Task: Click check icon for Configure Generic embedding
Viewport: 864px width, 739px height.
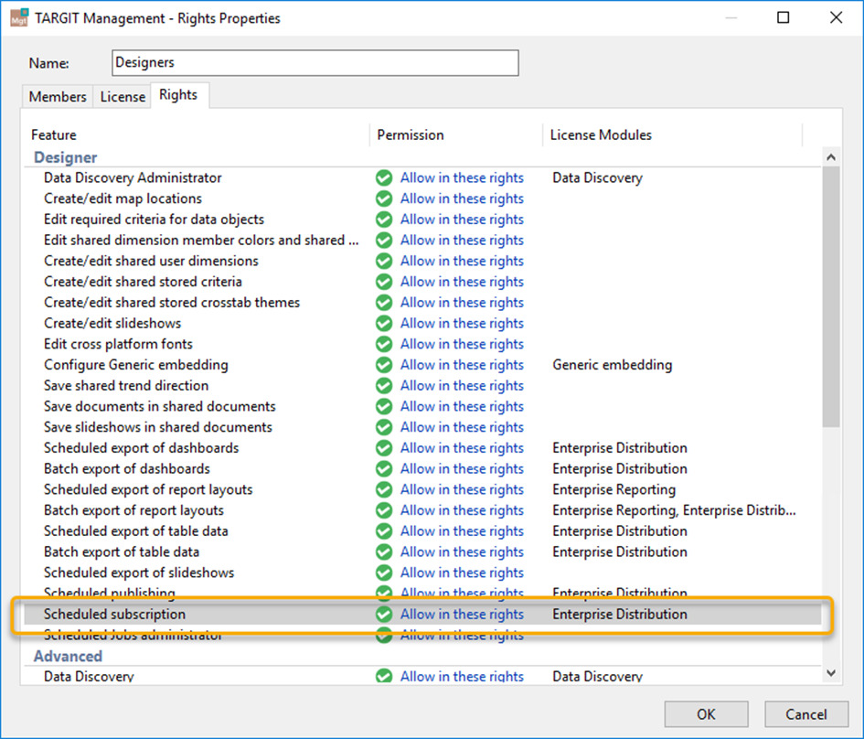Action: (x=384, y=365)
